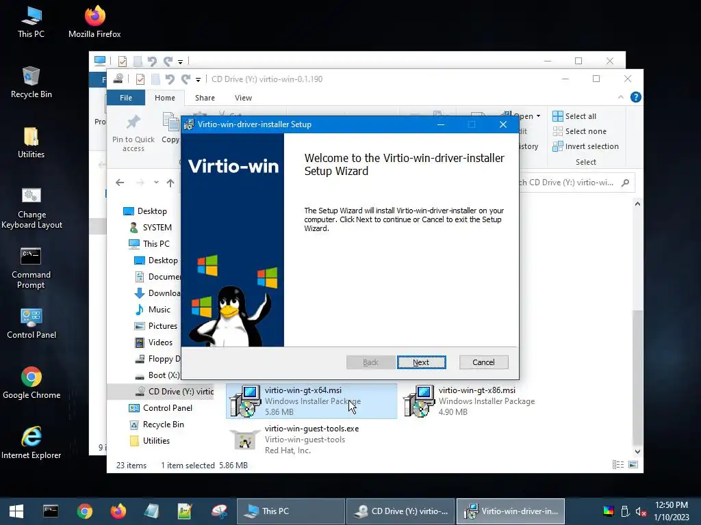Open Customize Quick Access Toolbar dropdown

(x=198, y=80)
